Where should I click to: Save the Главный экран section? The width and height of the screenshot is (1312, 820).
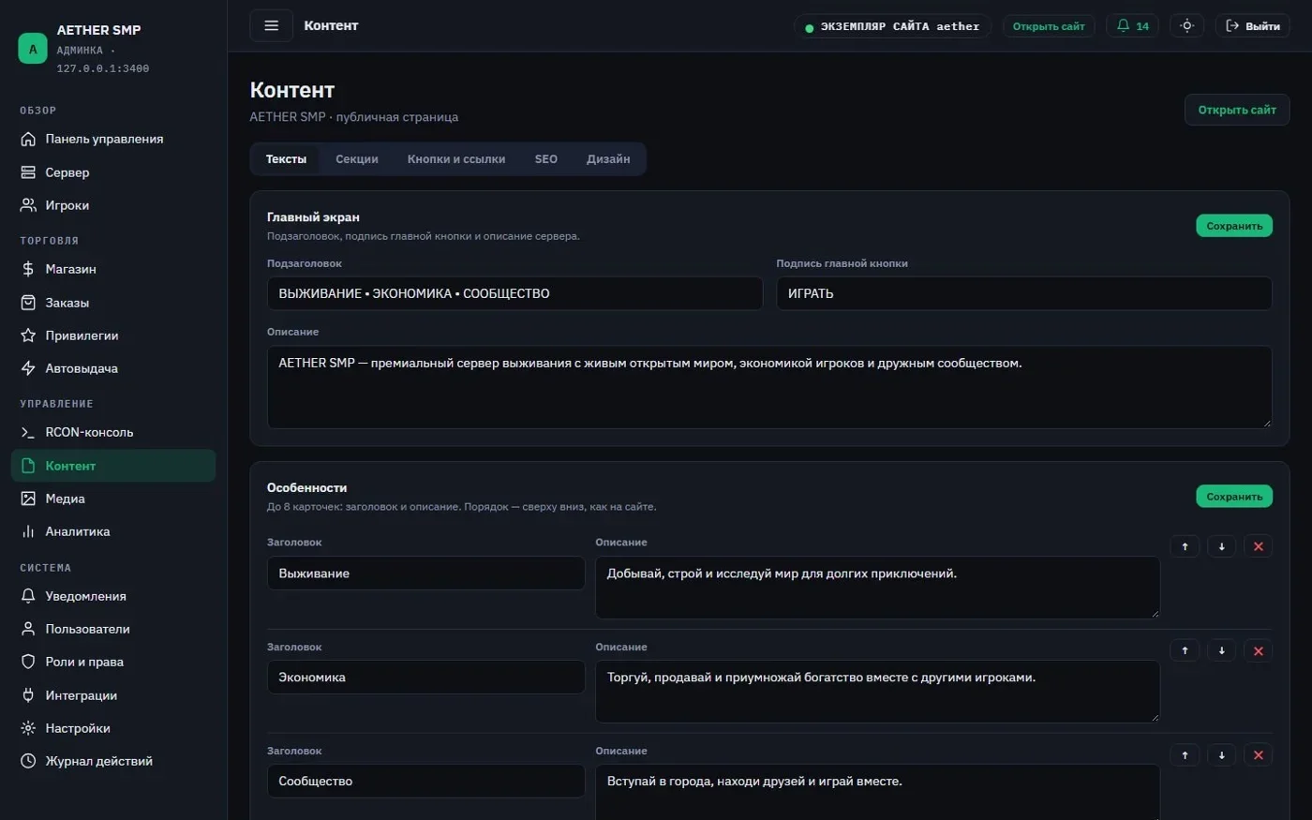tap(1234, 226)
